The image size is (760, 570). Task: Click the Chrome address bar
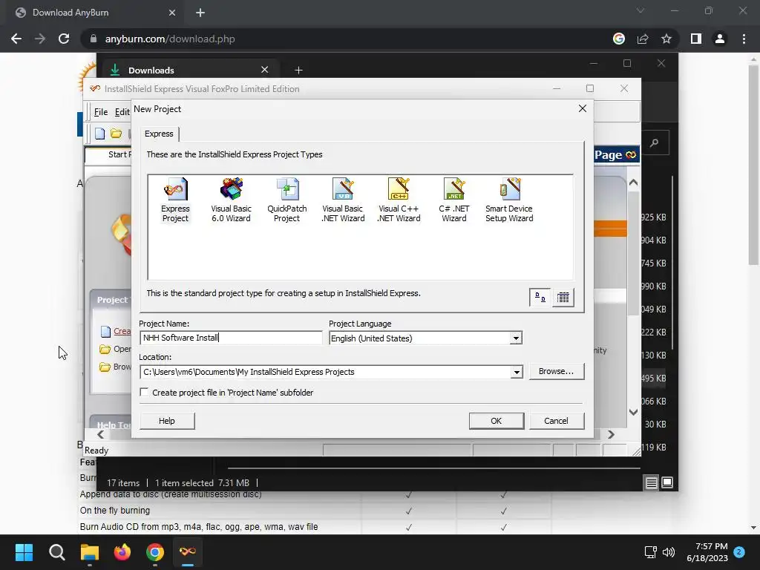pyautogui.click(x=349, y=39)
